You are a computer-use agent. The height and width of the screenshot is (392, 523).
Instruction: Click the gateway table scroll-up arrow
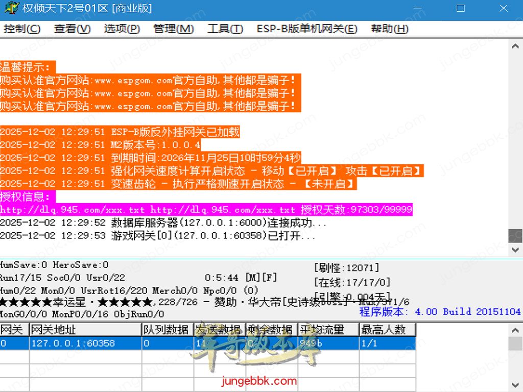point(515,330)
